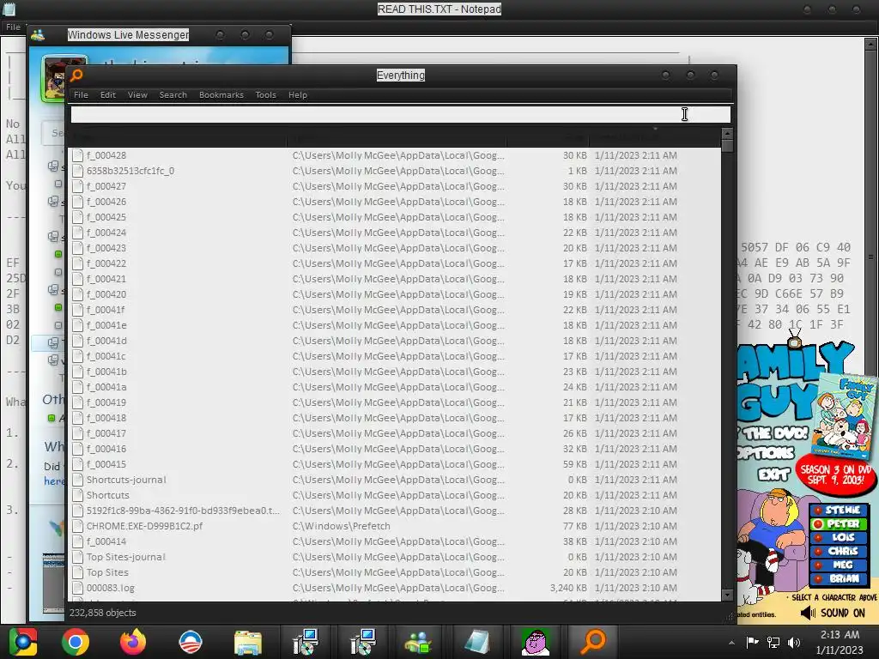Select BRIAN in the Family Guy character list

click(x=839, y=578)
